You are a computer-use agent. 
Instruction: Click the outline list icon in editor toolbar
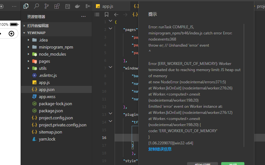click(x=97, y=14)
